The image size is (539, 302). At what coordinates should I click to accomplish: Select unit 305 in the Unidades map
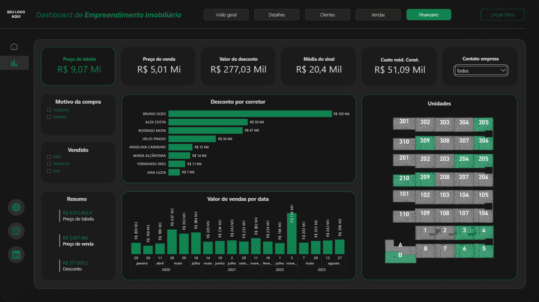(x=483, y=122)
